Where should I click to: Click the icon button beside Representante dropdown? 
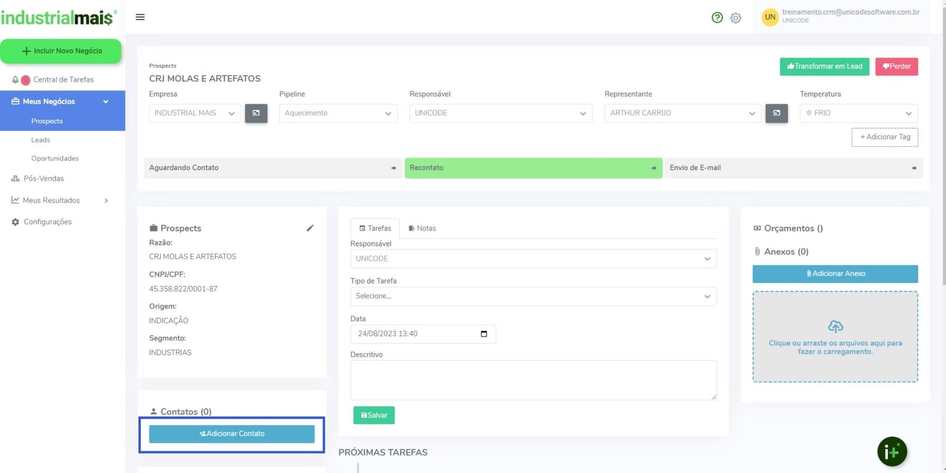tap(776, 113)
